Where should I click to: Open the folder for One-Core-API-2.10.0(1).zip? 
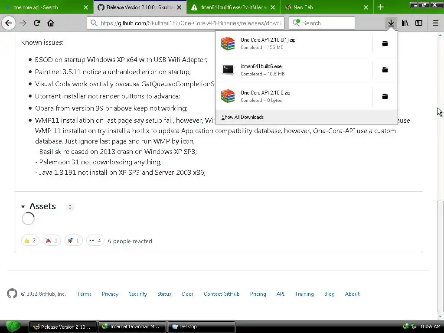pyautogui.click(x=385, y=43)
